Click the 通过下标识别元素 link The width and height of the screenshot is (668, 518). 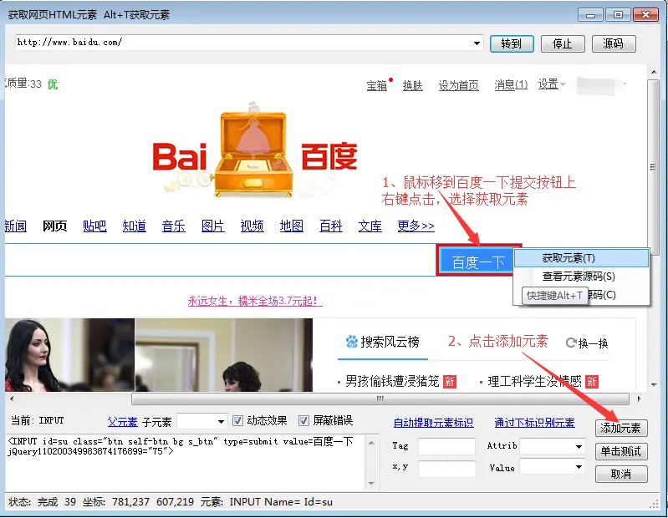(x=534, y=423)
